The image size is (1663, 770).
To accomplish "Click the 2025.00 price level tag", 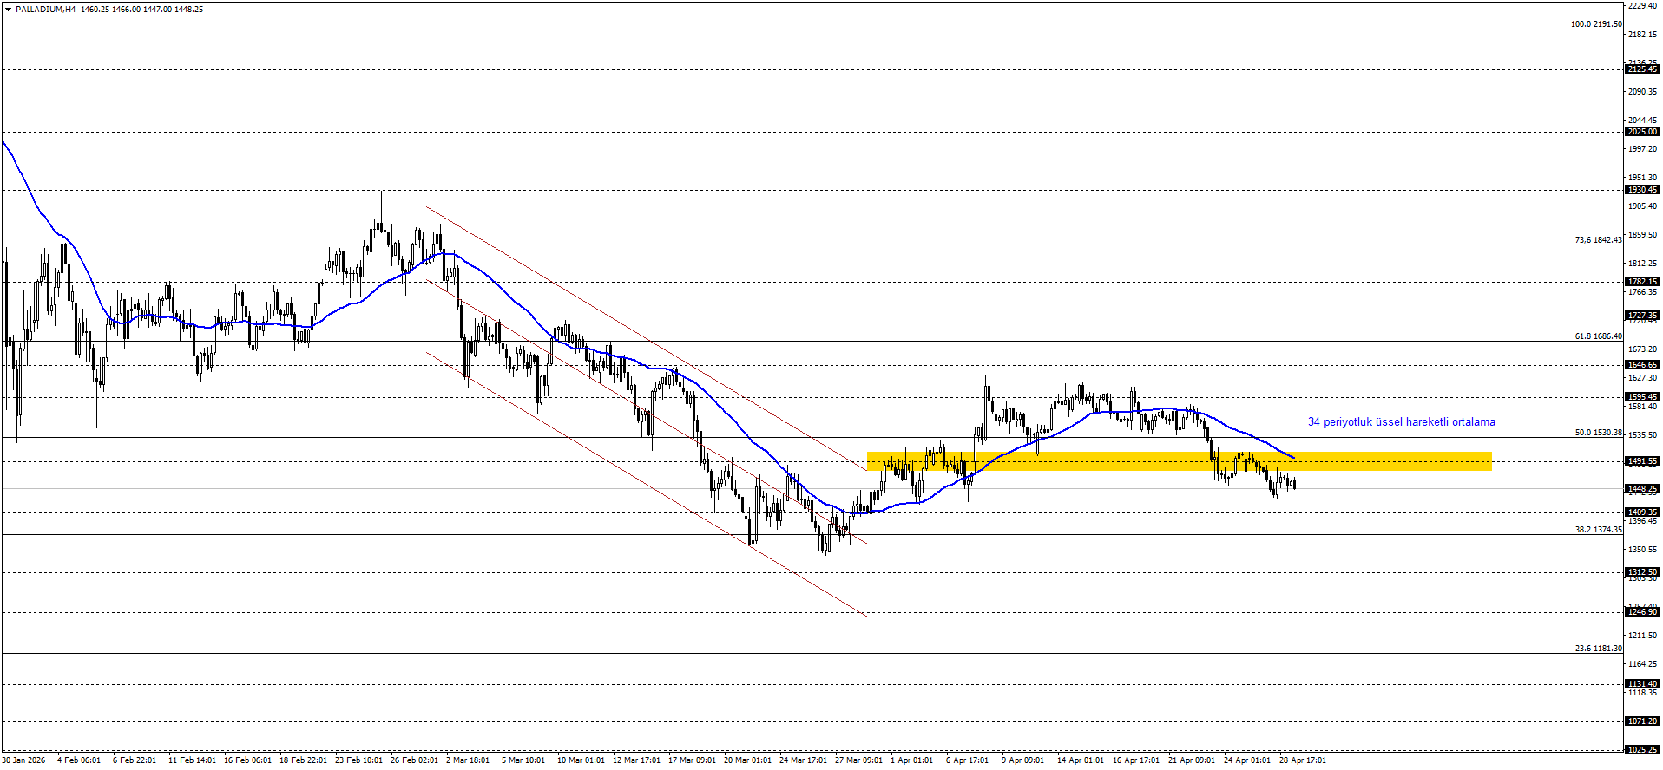I will [x=1641, y=132].
